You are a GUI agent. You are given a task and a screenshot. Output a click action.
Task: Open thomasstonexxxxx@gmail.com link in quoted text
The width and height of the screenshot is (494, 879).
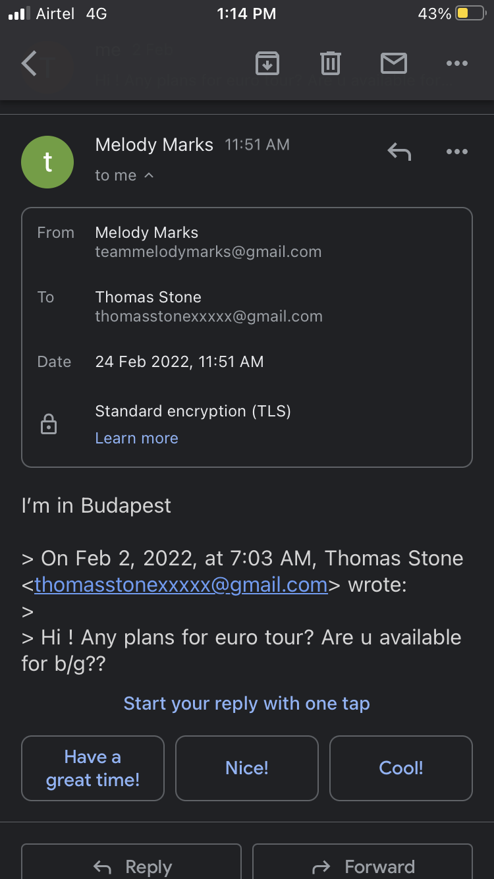click(181, 584)
